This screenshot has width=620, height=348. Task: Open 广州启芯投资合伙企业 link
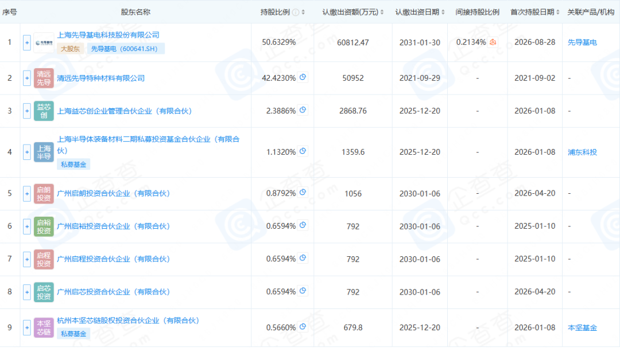[114, 292]
